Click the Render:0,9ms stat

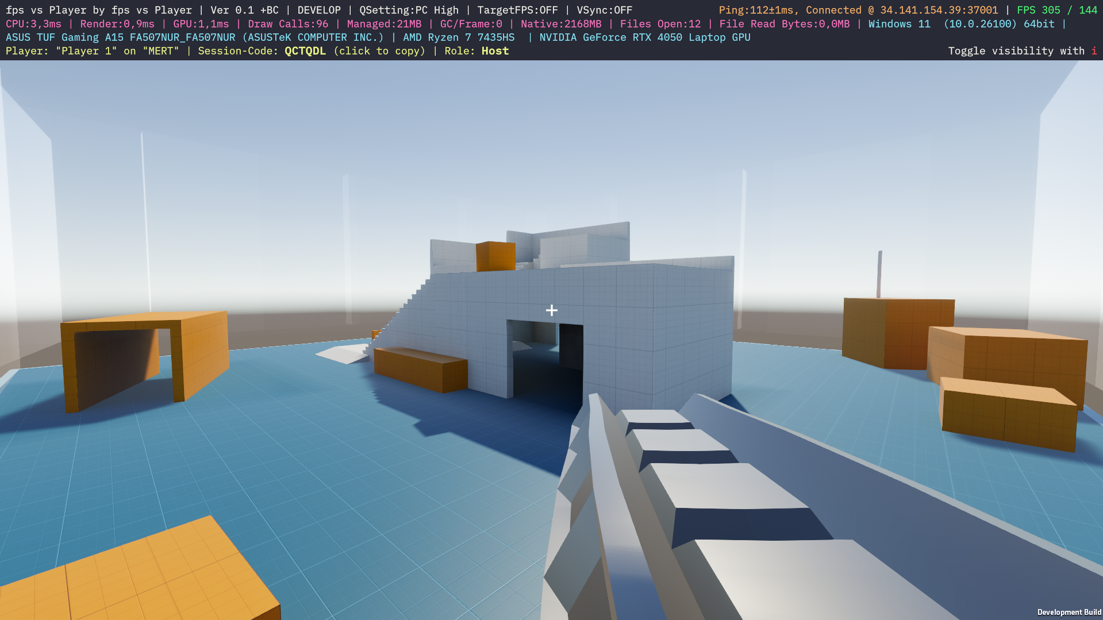coord(117,24)
